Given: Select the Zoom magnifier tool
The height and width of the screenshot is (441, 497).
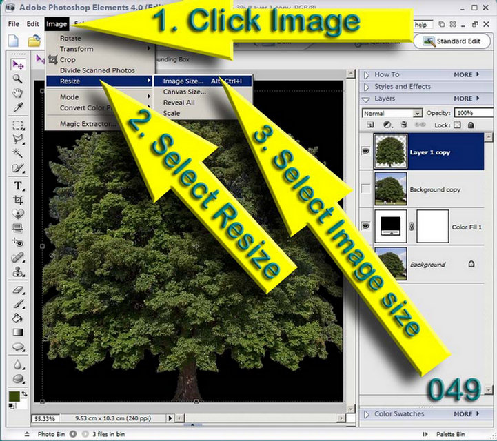Looking at the screenshot, I should tap(17, 79).
